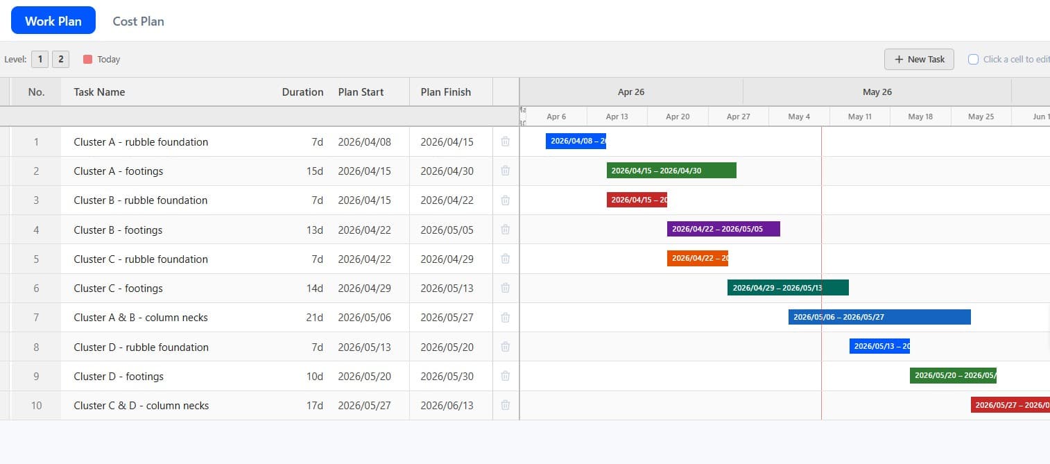
Task: Delete Cluster C - footings task
Action: click(x=505, y=288)
